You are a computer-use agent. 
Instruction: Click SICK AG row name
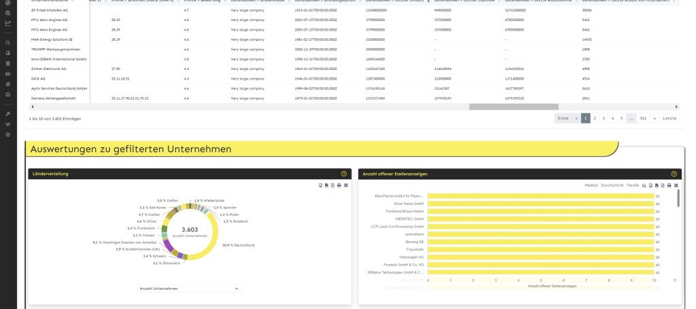point(38,79)
